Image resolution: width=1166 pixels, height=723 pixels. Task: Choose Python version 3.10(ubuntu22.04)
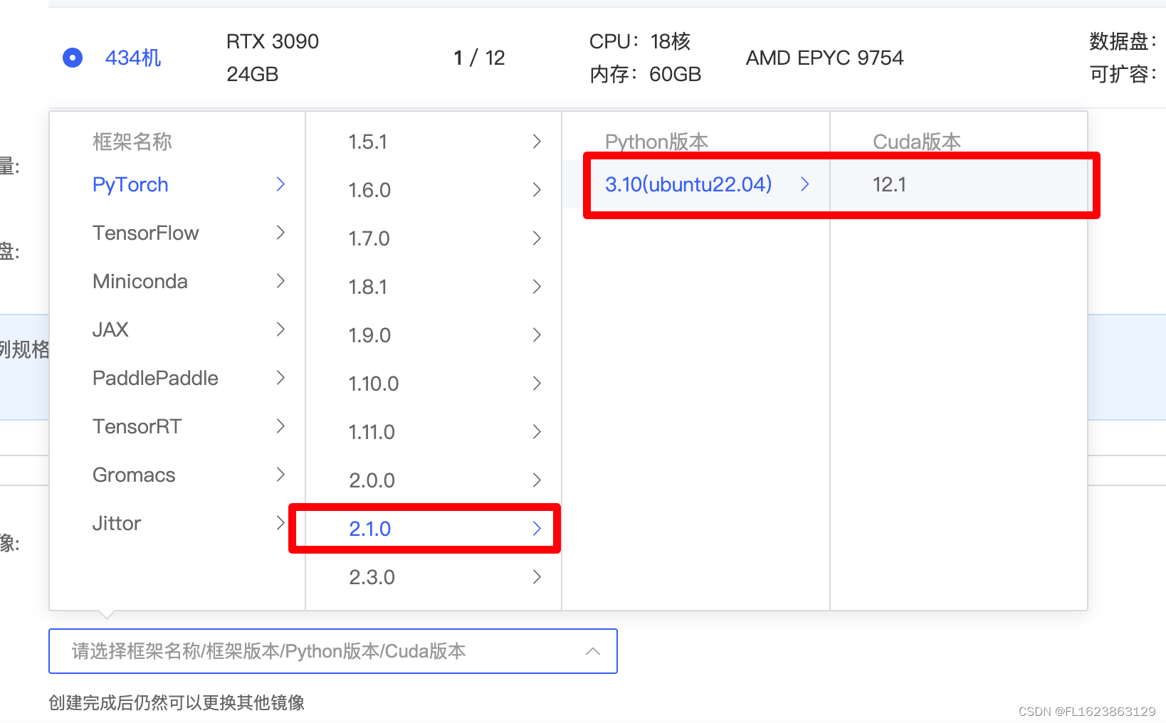point(688,184)
